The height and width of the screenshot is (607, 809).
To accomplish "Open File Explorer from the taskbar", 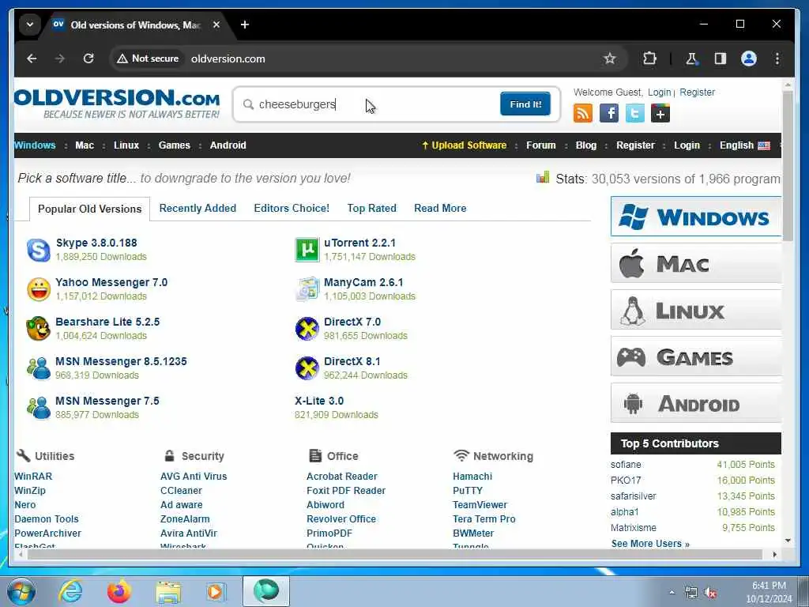I will point(168,593).
